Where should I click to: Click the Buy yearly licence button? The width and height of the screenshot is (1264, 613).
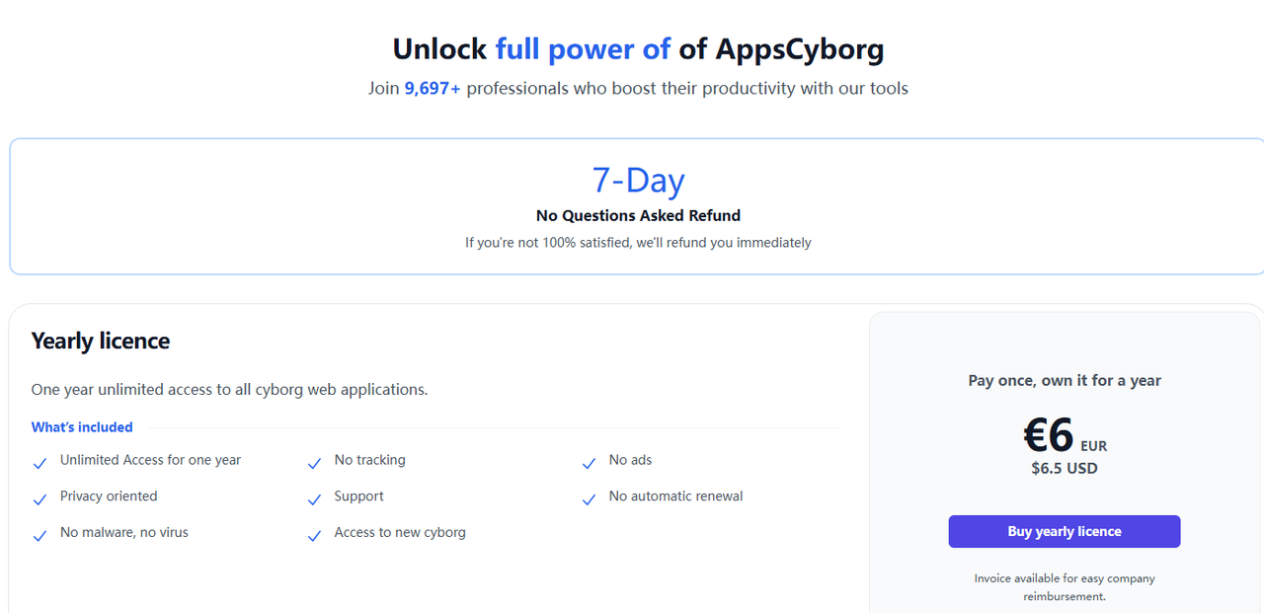tap(1064, 531)
